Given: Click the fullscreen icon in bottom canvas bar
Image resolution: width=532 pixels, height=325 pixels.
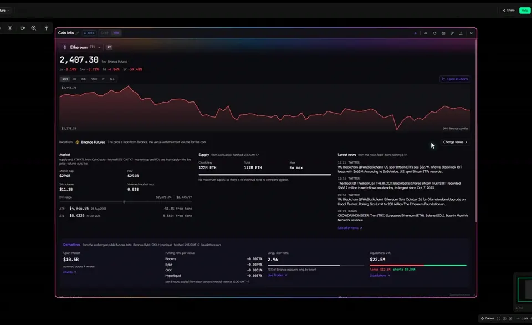Looking at the screenshot, I should pos(498,318).
